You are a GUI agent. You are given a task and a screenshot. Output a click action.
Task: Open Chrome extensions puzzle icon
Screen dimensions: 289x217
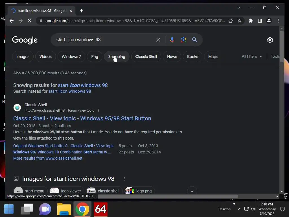pyautogui.click(x=251, y=21)
